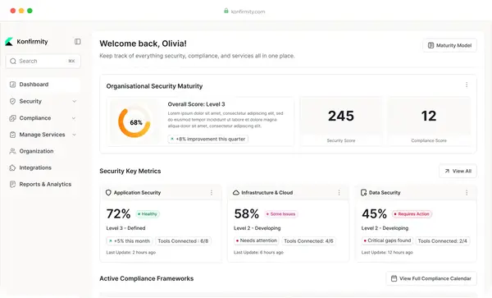This screenshot has width=492, height=298.
Task: Click the Active Compliance Frameworks heading
Action: [x=147, y=278]
